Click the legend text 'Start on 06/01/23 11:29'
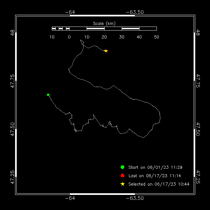The width and height of the screenshot is (210, 210). 155,167
